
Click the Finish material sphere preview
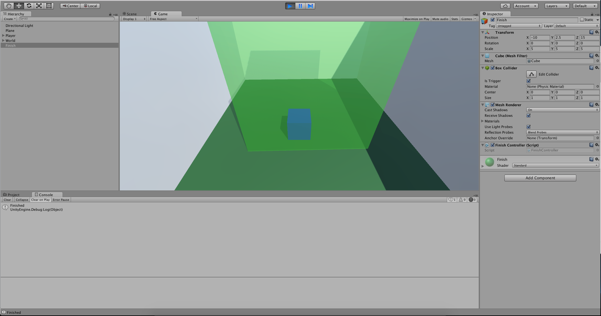489,162
